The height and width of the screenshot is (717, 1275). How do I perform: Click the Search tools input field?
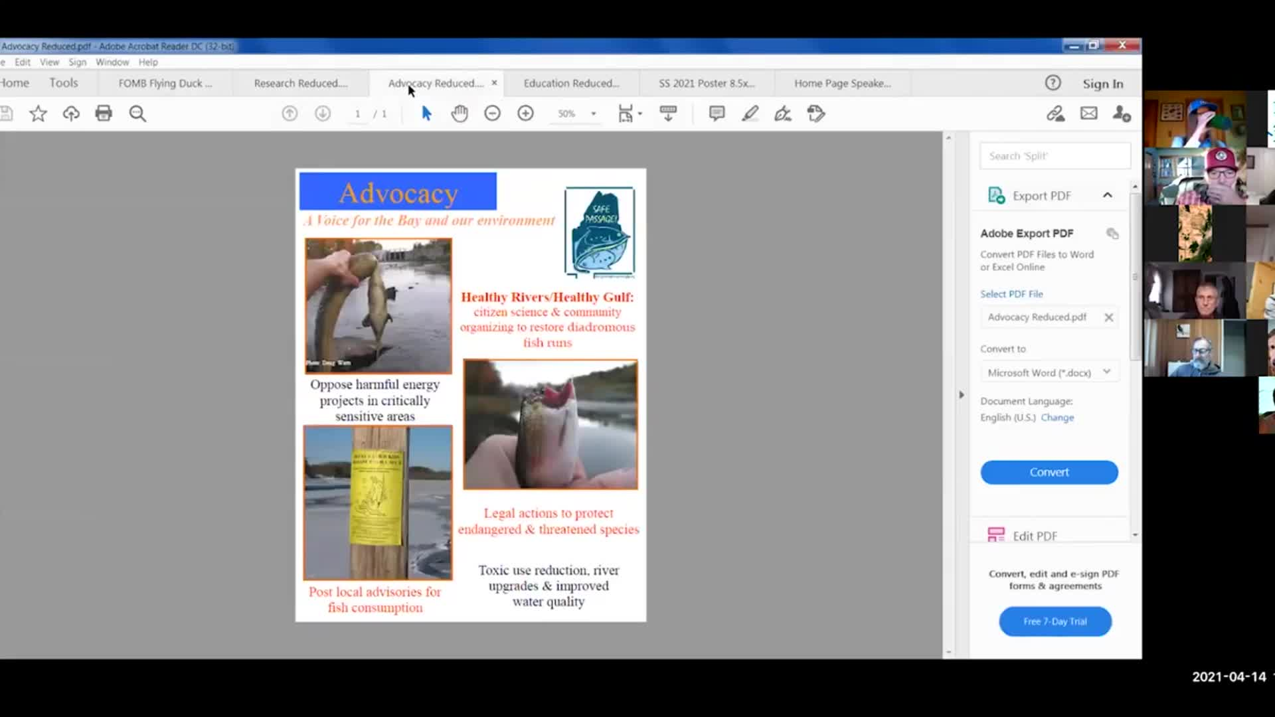[1055, 156]
